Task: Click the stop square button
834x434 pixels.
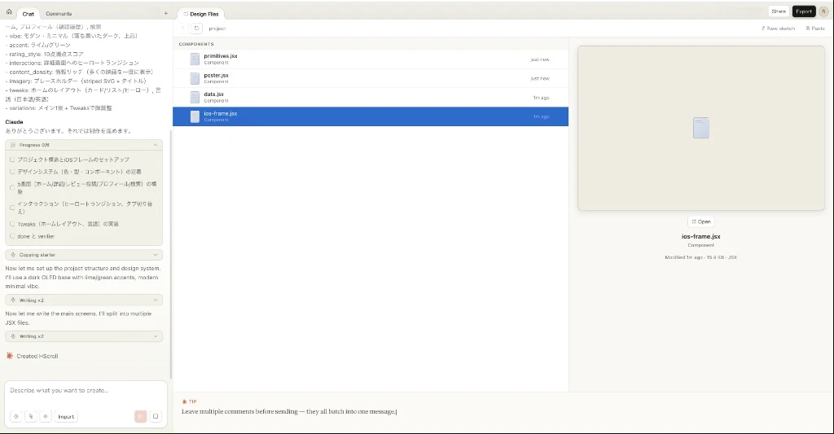Action: pyautogui.click(x=156, y=416)
